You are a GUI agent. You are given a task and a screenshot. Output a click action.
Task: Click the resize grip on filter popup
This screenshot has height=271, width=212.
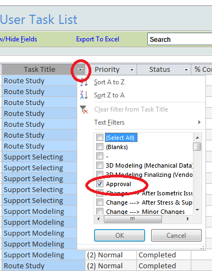pyautogui.click(x=202, y=248)
